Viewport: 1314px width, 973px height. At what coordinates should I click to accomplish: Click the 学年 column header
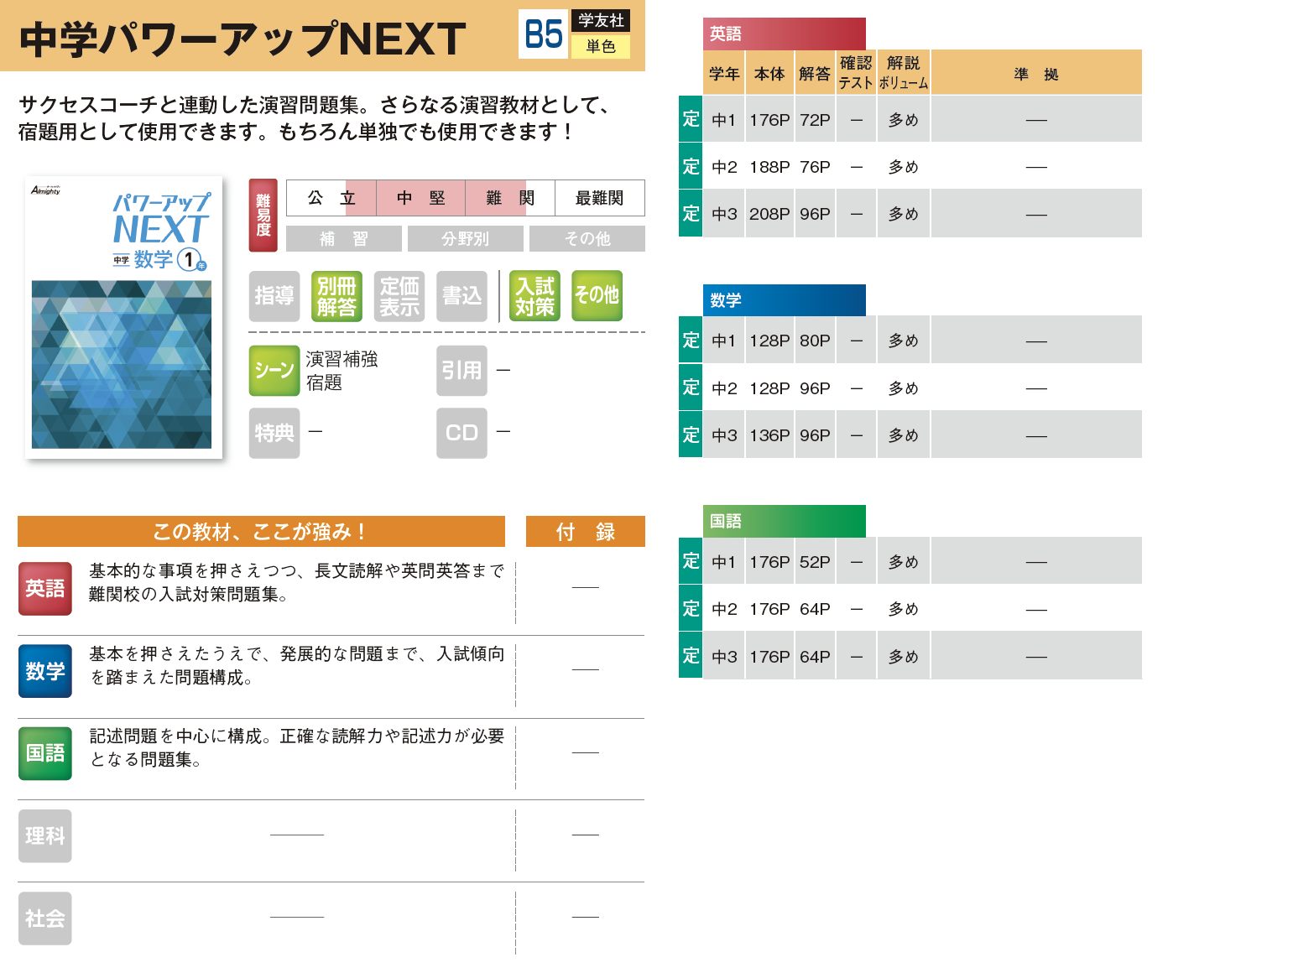pos(724,74)
